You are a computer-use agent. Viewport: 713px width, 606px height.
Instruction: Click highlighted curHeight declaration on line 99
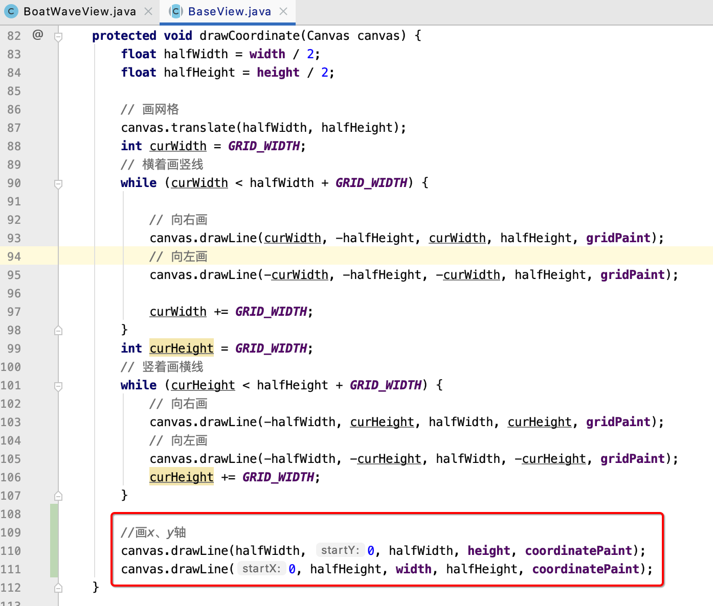pos(182,348)
